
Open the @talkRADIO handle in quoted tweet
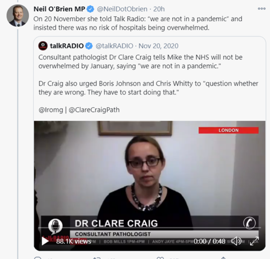[x=114, y=46]
